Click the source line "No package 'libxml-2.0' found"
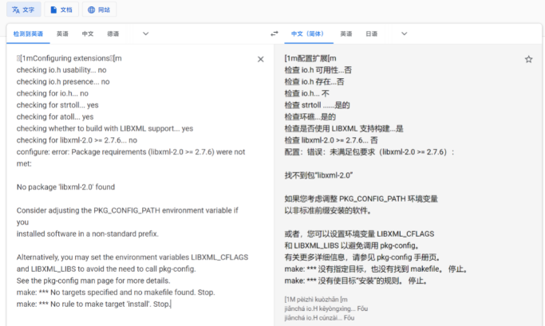Viewport: 545px width, 326px height. tap(65, 187)
